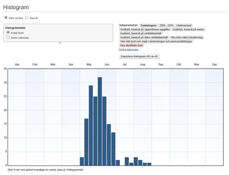Viewport: 229px width, 175px height.
Task: Click "Exportera histogram till csv-fil" button
Action: pos(140,56)
